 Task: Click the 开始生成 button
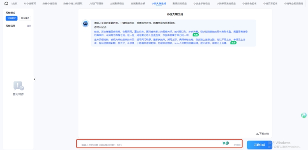(260, 145)
